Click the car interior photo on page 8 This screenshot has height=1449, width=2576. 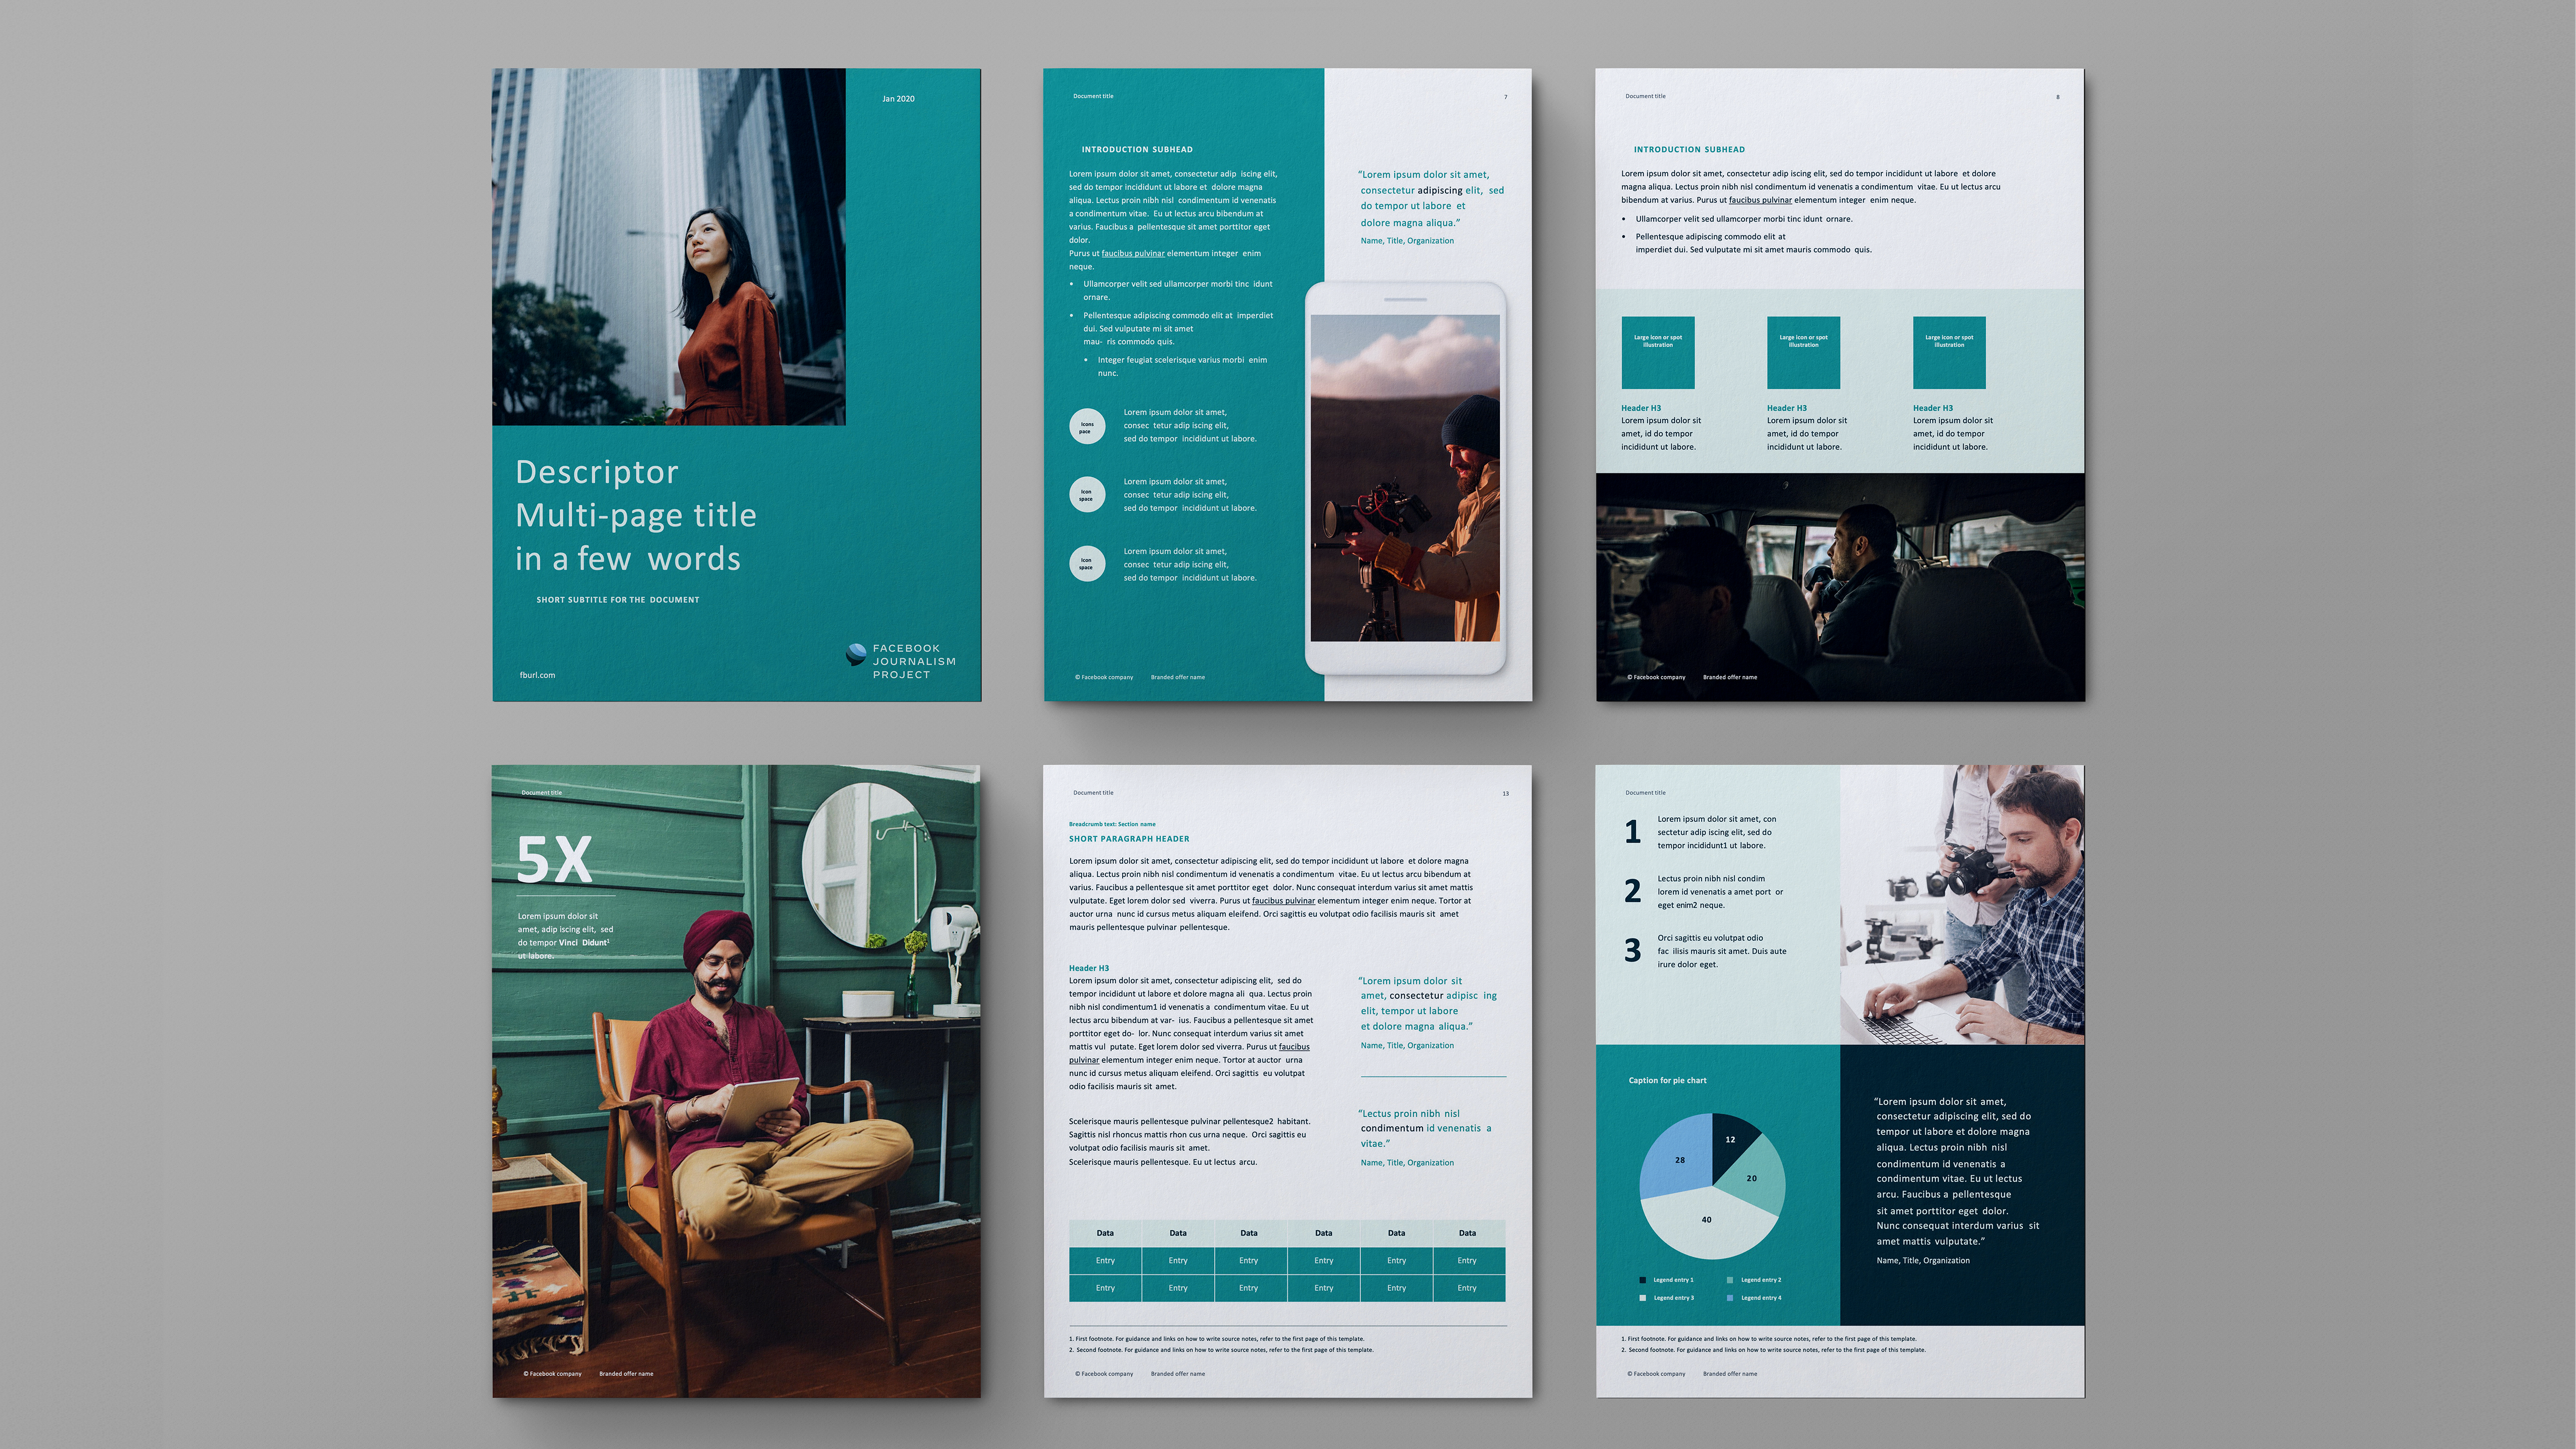pos(1840,586)
